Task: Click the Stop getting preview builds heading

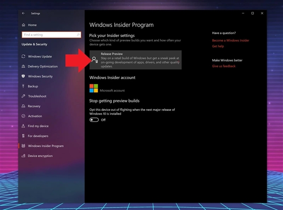Action: [114, 101]
